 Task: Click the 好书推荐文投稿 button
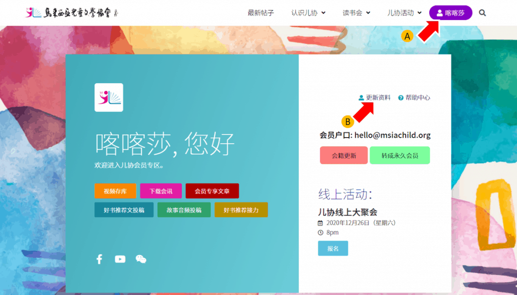tap(124, 210)
